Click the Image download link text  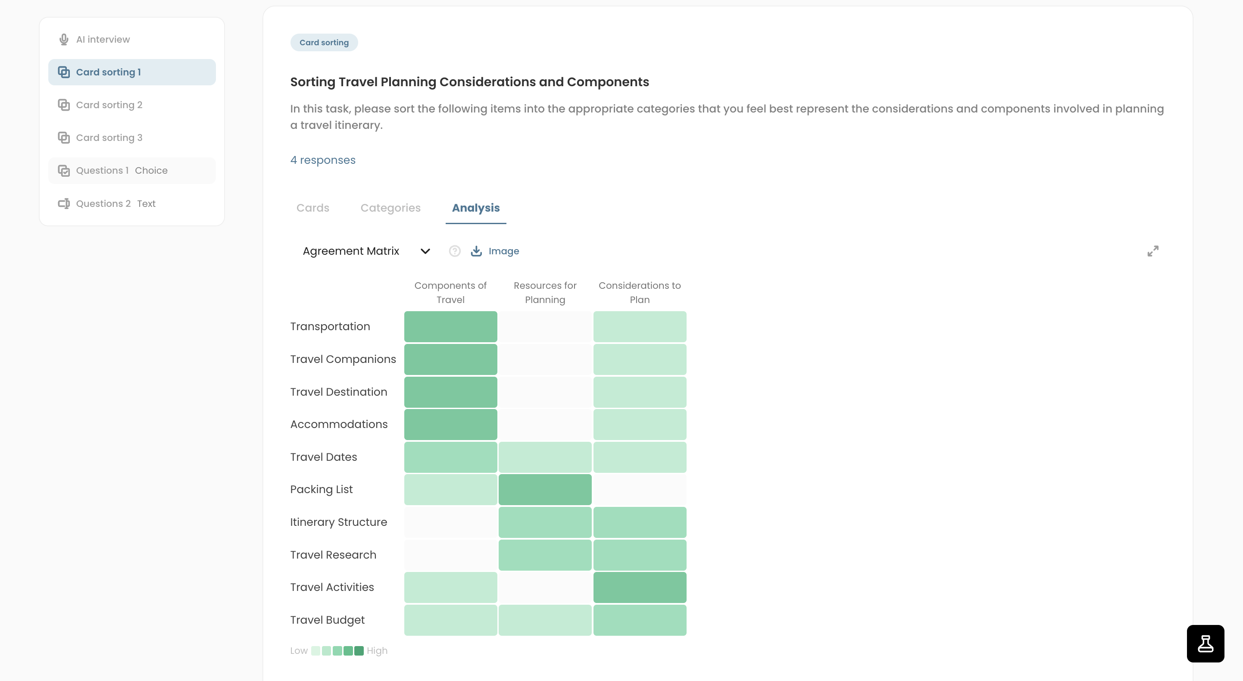[504, 251]
